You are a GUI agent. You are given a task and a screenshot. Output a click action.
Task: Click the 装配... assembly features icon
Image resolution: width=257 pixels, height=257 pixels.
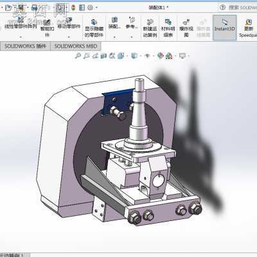(x=114, y=23)
